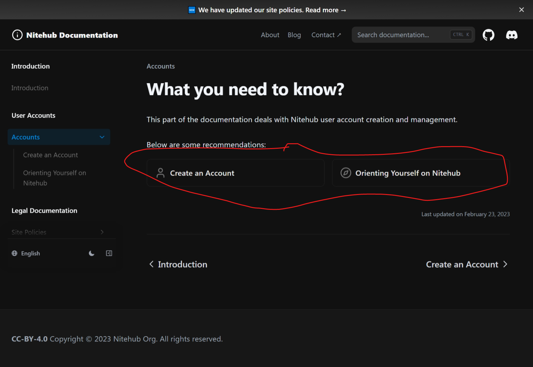Click the 'Below are some recommendations:' text
The width and height of the screenshot is (533, 367).
[x=206, y=145]
